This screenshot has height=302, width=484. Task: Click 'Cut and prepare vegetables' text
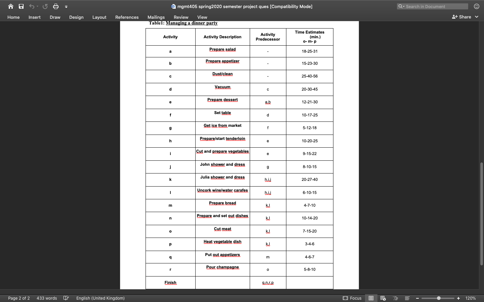(x=223, y=151)
